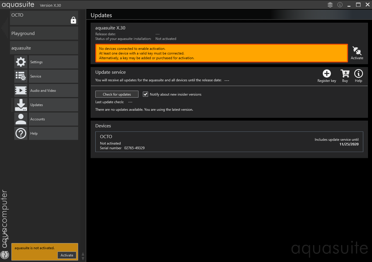Select the OCTO device card in Devices
Viewport: 372px width, 262px height.
tap(229, 142)
